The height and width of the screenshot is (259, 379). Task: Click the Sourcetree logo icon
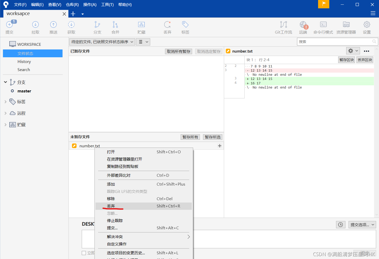pyautogui.click(x=6, y=4)
